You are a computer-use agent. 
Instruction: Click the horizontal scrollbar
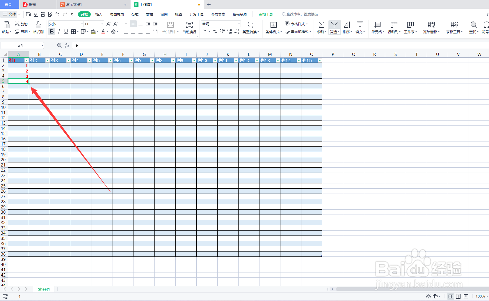(412, 289)
